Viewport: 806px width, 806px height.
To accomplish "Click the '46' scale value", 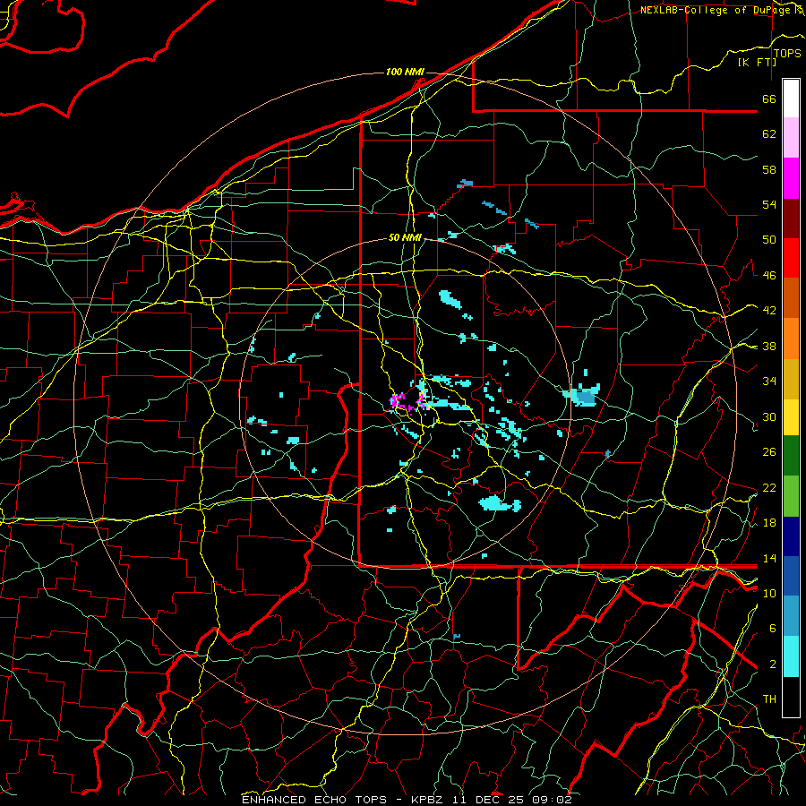I will [769, 276].
